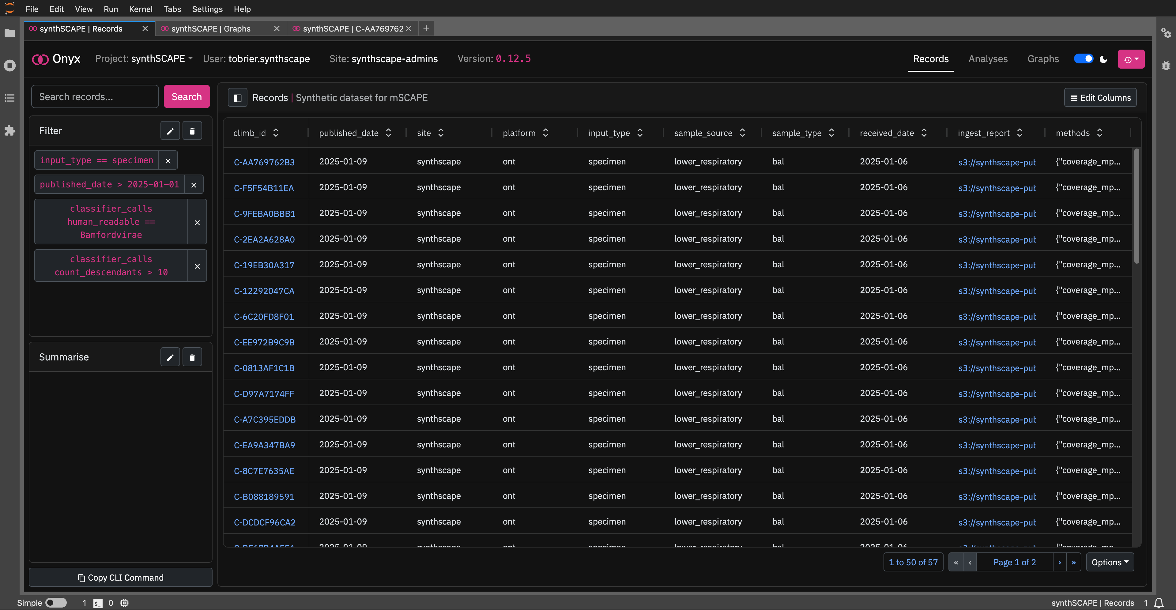Open the Options dropdown
This screenshot has height=610, width=1176.
pyautogui.click(x=1110, y=563)
